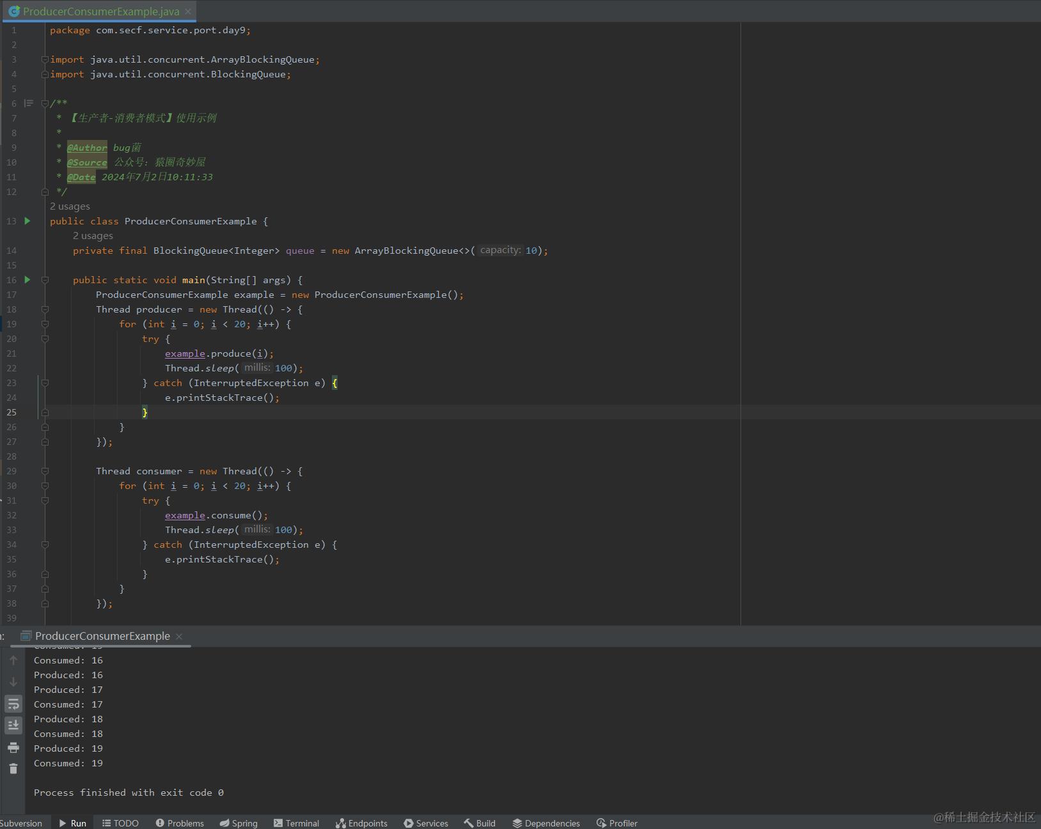This screenshot has height=829, width=1041.
Task: Open the Dependencies tool window
Action: [x=546, y=823]
